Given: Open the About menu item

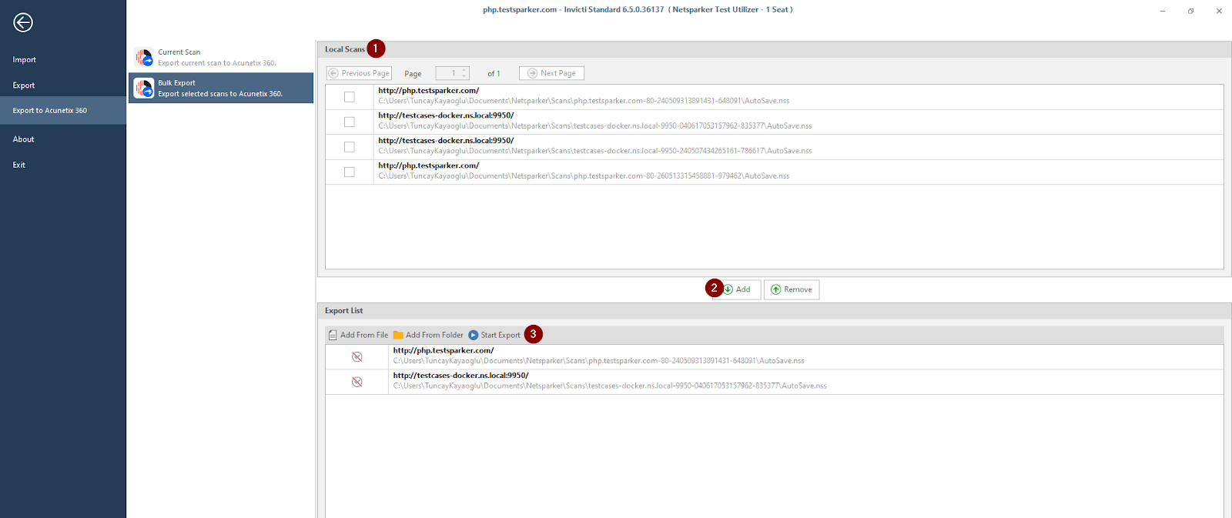Looking at the screenshot, I should [x=23, y=139].
